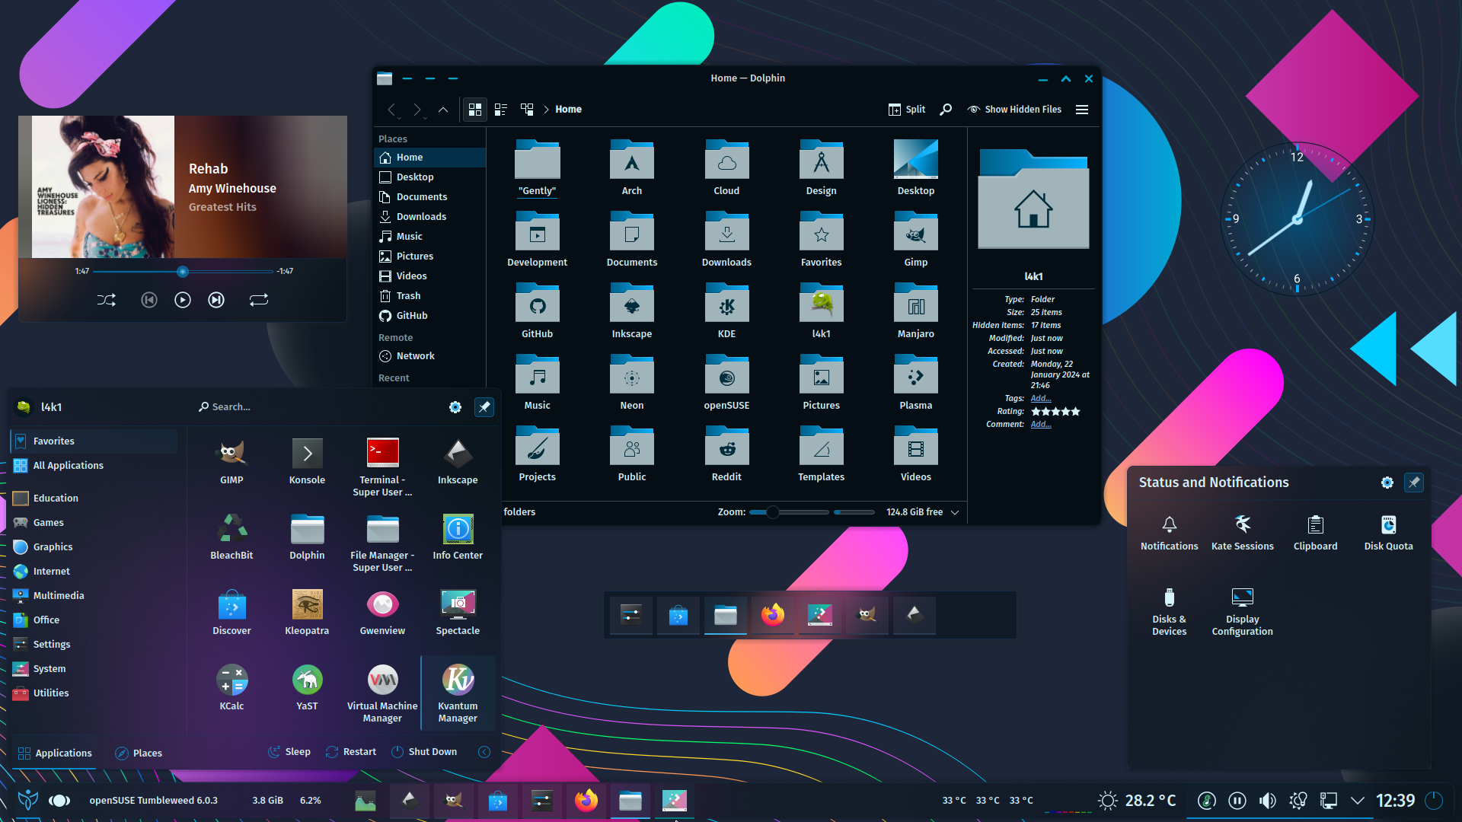Click Add comment link in info panel

click(x=1041, y=424)
